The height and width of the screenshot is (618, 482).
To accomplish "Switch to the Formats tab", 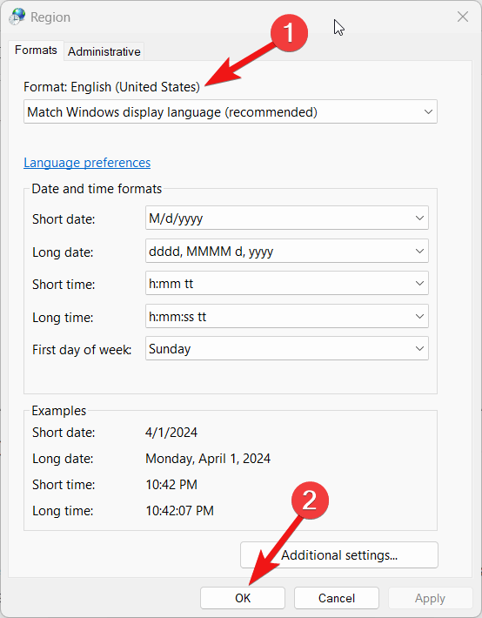I will (x=36, y=50).
